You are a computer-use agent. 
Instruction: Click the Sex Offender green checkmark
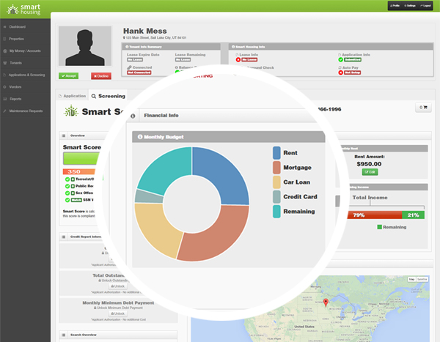click(67, 193)
